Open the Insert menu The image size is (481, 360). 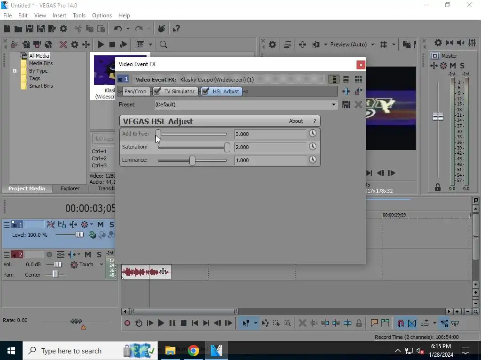pos(59,15)
